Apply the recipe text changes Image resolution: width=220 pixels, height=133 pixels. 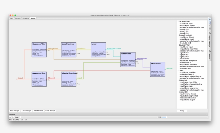click(182, 110)
